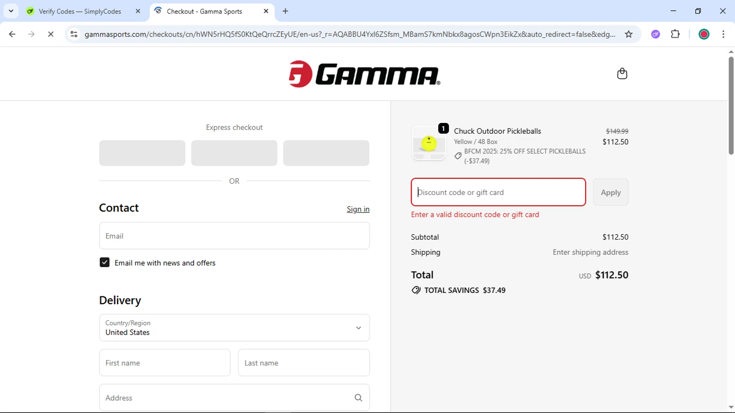Open the browser Extensions puzzle icon

click(675, 34)
